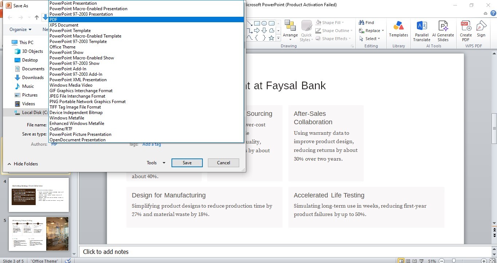The width and height of the screenshot is (497, 263).
Task: Open Shape Outline dropdown
Action: [335, 31]
